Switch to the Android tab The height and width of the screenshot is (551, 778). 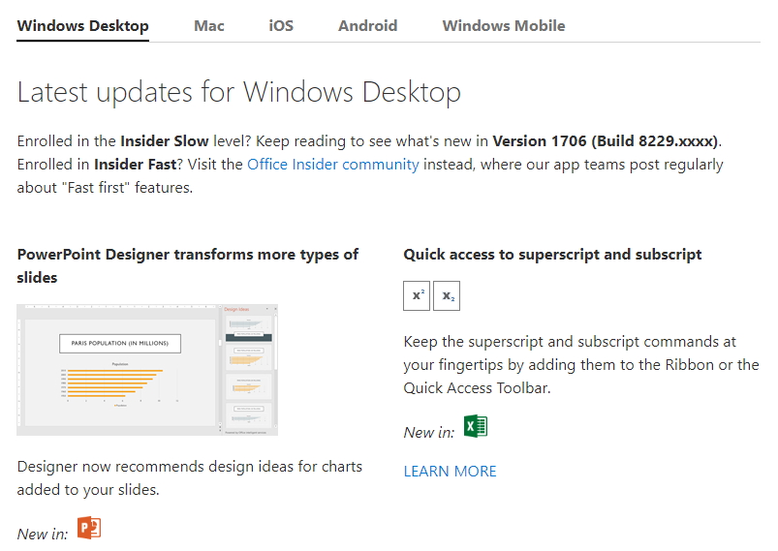pyautogui.click(x=367, y=26)
